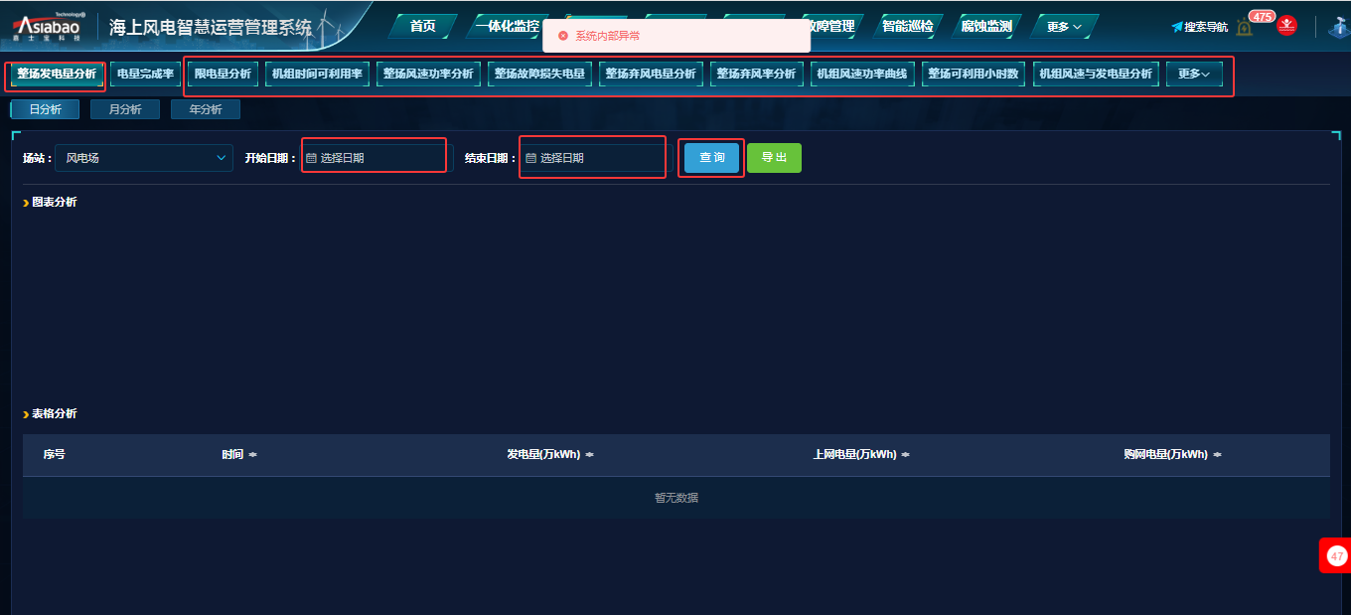Click the red floating 47 badge
1351x615 pixels.
(1336, 556)
